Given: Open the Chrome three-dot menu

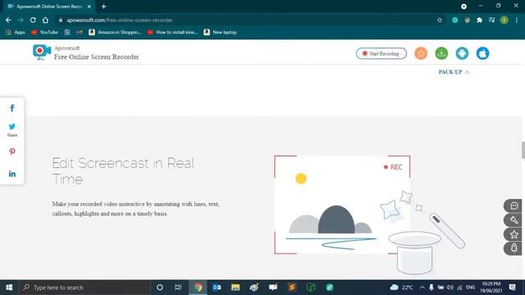Looking at the screenshot, I should pos(517,20).
